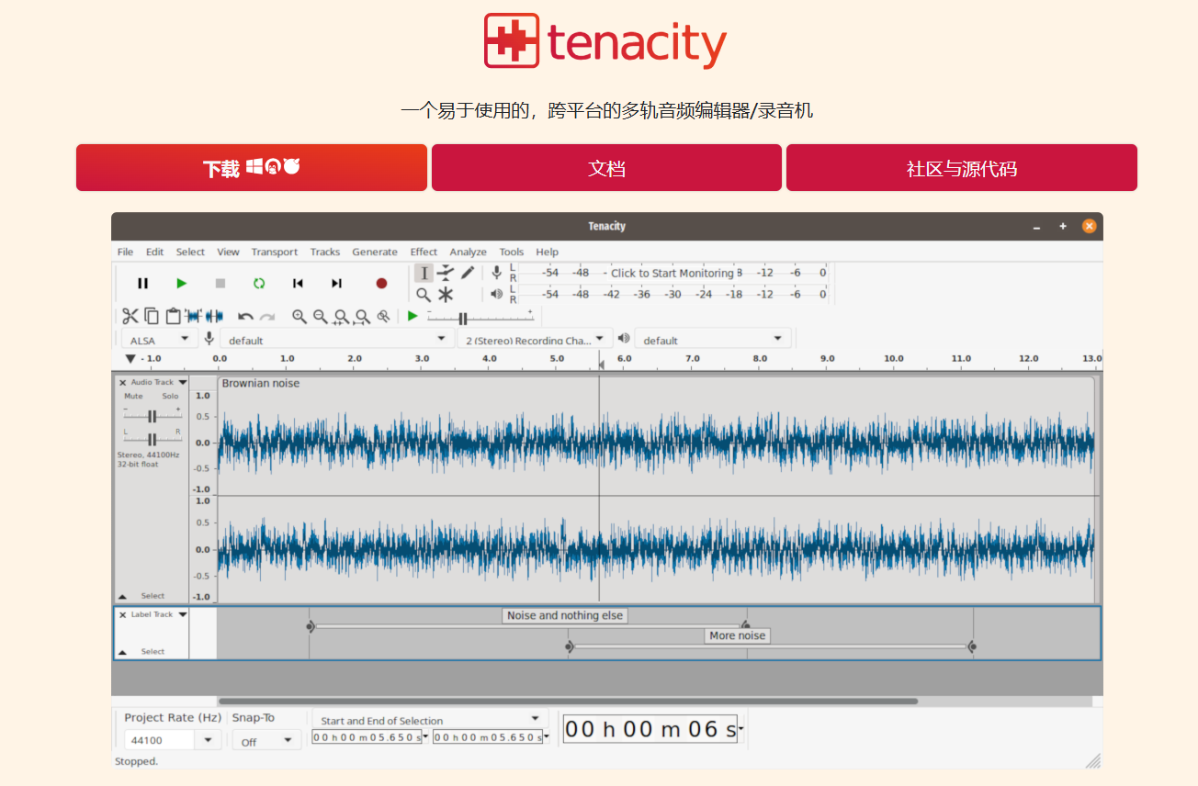
Task: Open the Generate menu
Action: pos(375,252)
